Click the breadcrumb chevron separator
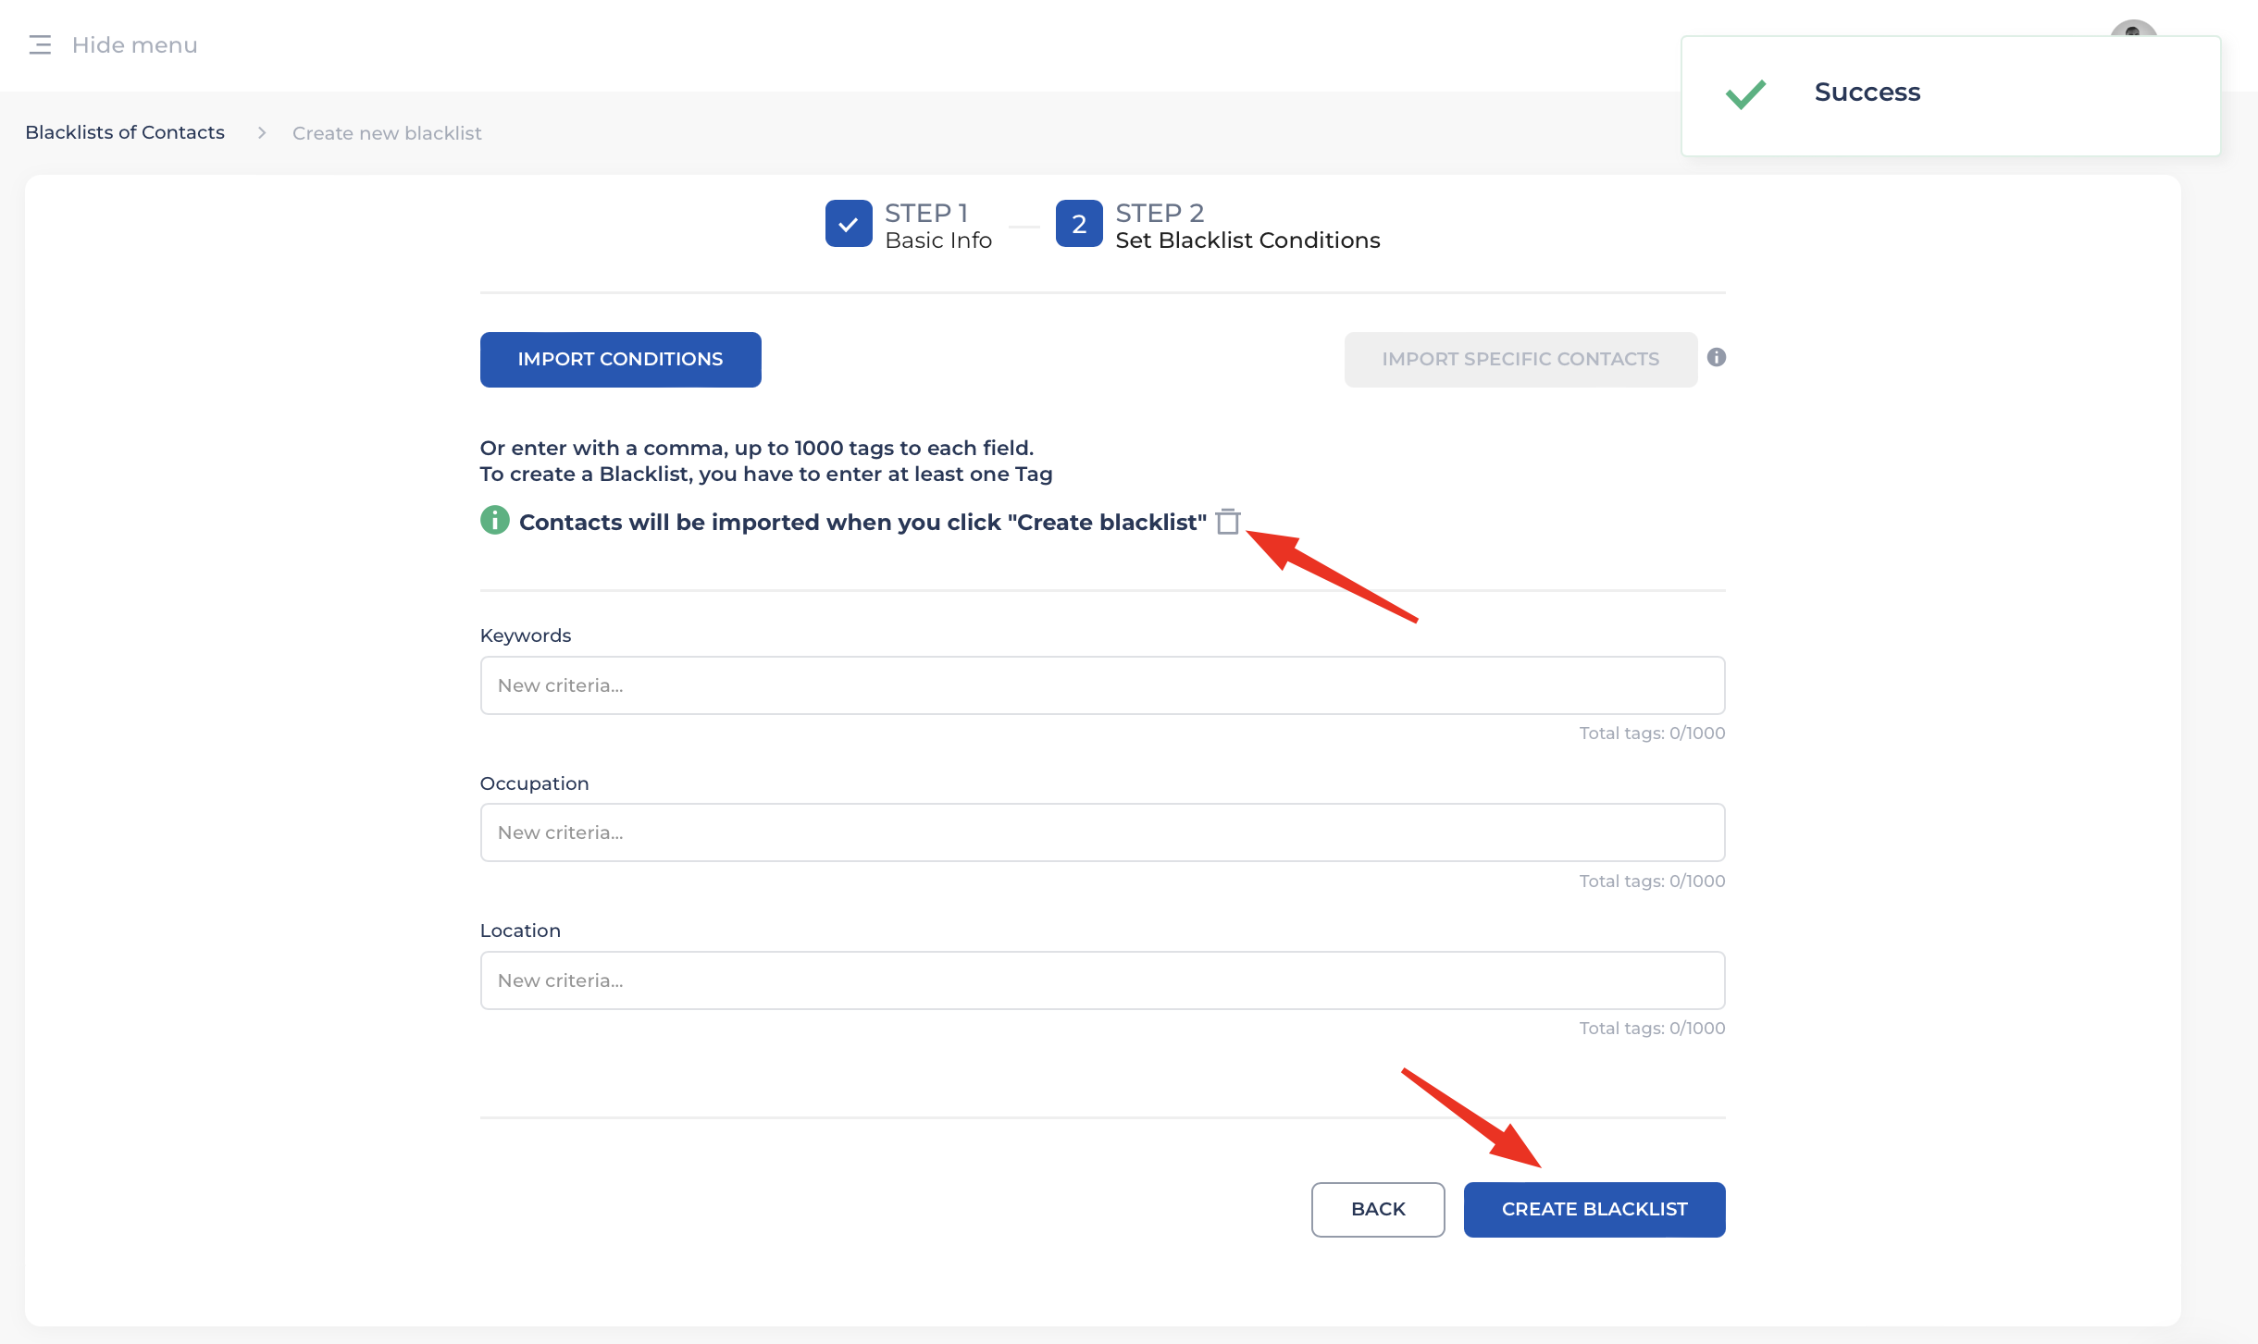 pos(262,133)
